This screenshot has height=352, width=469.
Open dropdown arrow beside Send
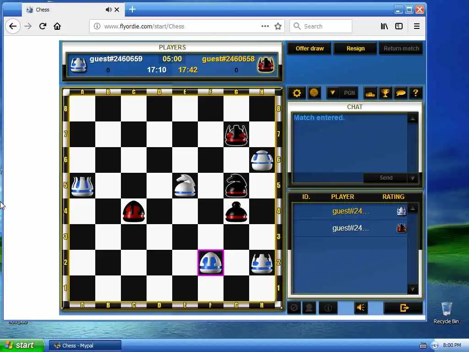click(413, 178)
